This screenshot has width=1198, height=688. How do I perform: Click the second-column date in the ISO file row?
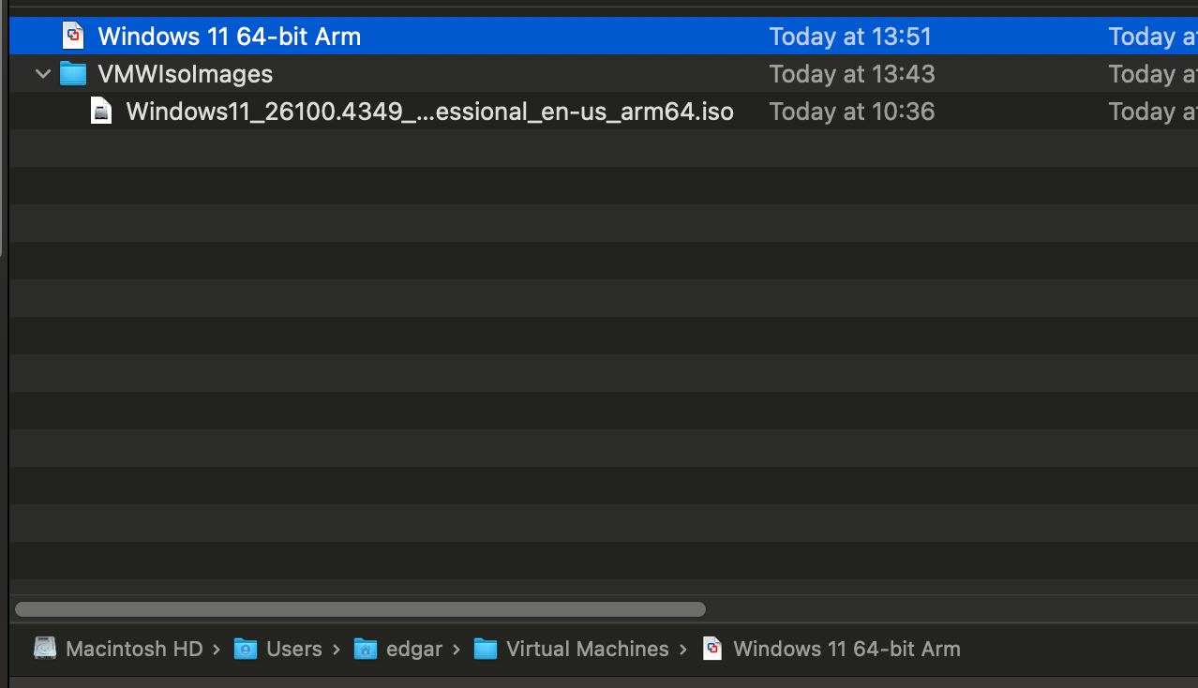1153,112
